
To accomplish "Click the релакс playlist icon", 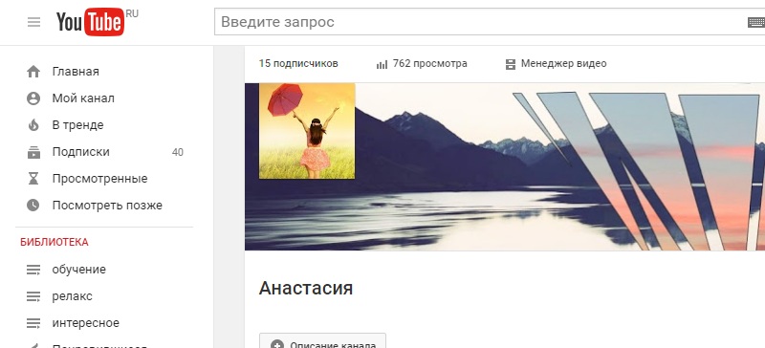I will (33, 296).
